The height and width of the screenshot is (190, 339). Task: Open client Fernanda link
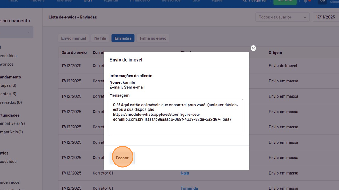[x=189, y=188]
